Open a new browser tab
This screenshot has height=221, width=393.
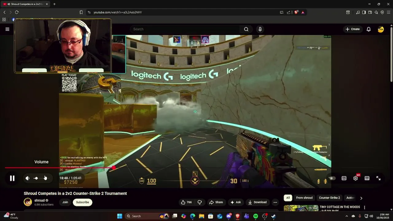[54, 4]
